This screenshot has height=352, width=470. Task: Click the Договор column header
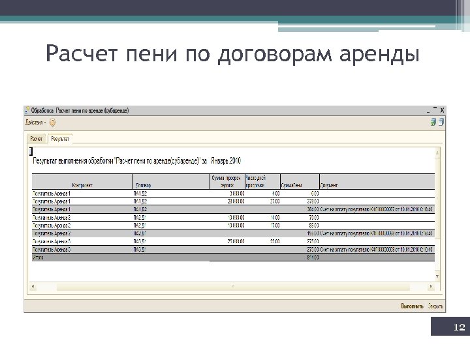pyautogui.click(x=171, y=182)
